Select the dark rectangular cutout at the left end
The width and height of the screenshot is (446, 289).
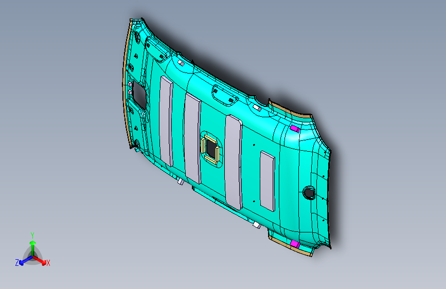(139, 95)
